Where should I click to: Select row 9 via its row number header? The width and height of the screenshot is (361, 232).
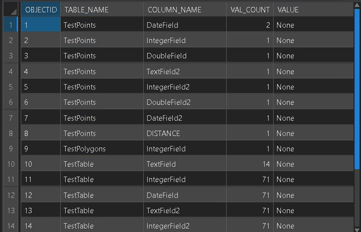point(10,149)
